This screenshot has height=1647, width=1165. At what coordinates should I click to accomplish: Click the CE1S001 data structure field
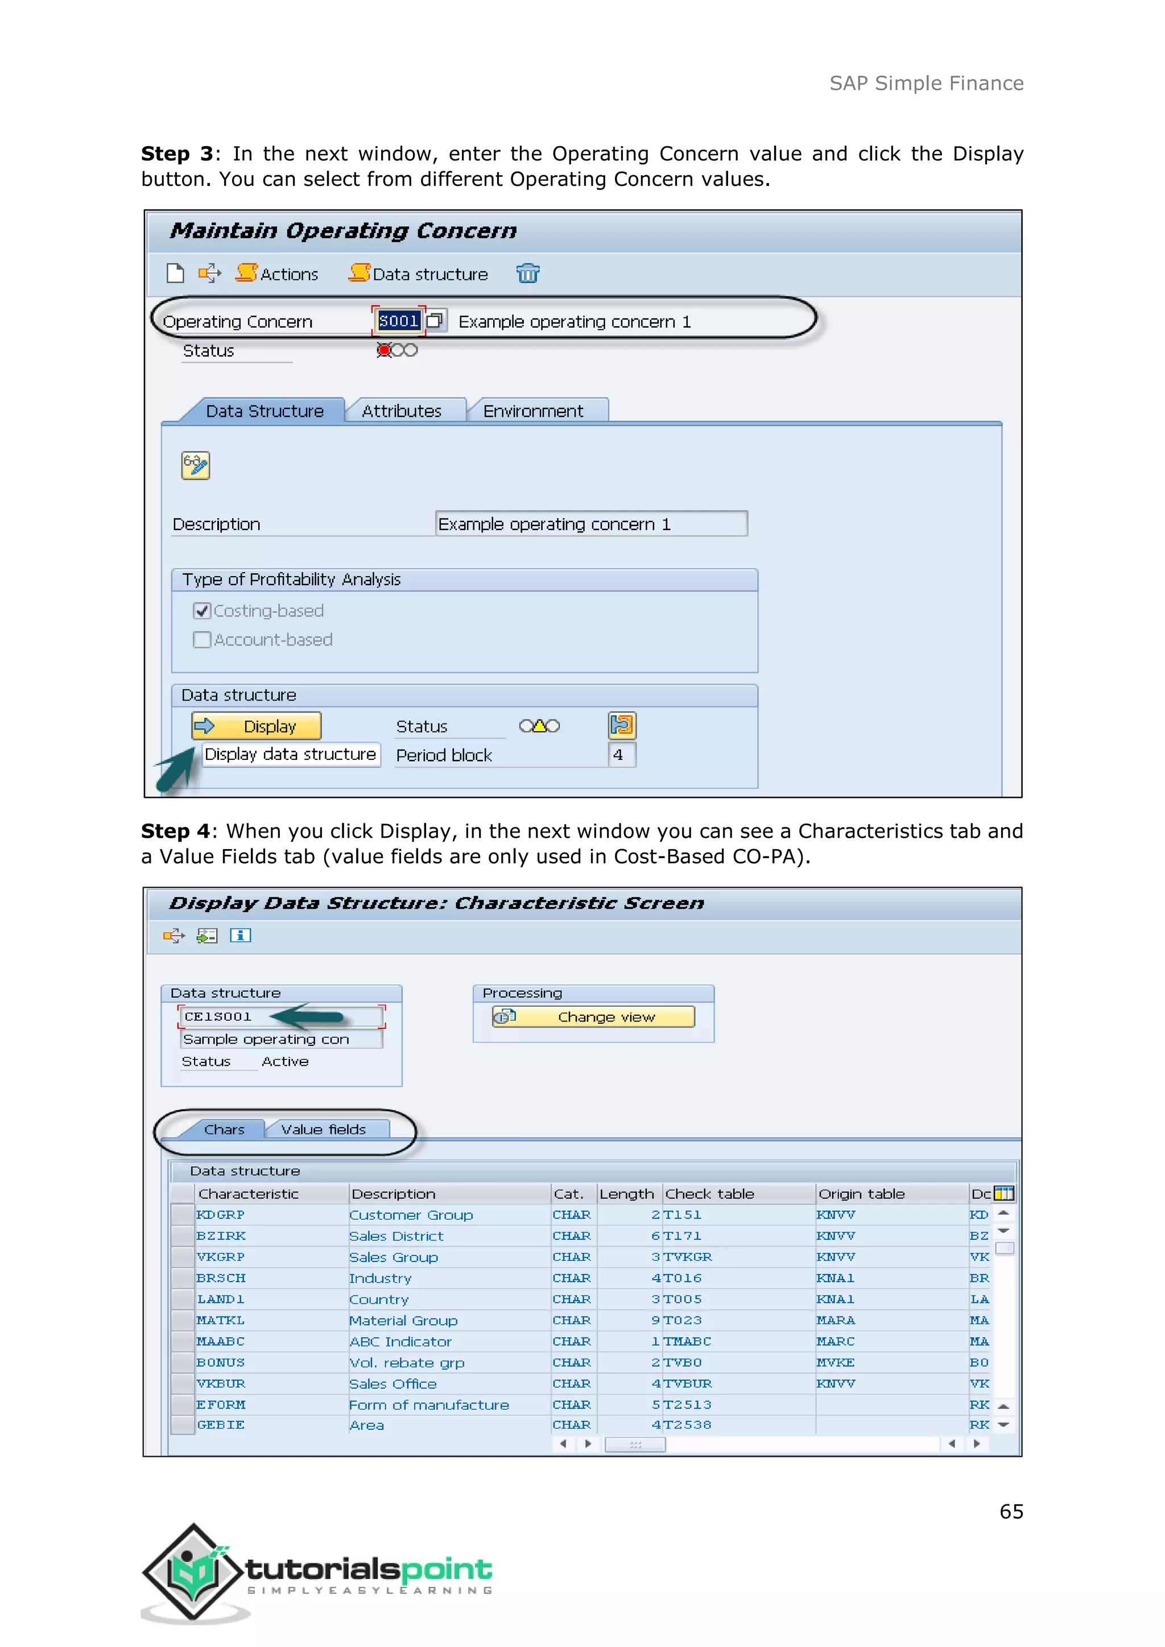coord(282,1016)
